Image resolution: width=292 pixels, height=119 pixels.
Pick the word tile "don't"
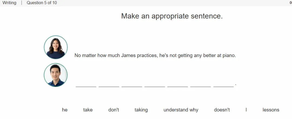(114, 110)
